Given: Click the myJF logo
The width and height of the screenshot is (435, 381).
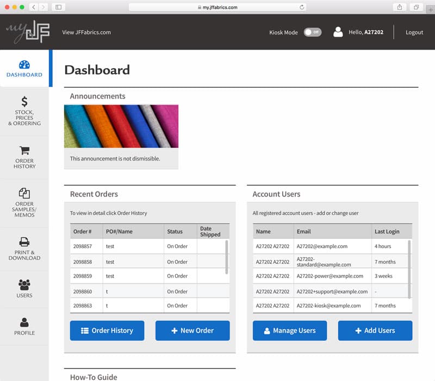Looking at the screenshot, I should (x=27, y=32).
